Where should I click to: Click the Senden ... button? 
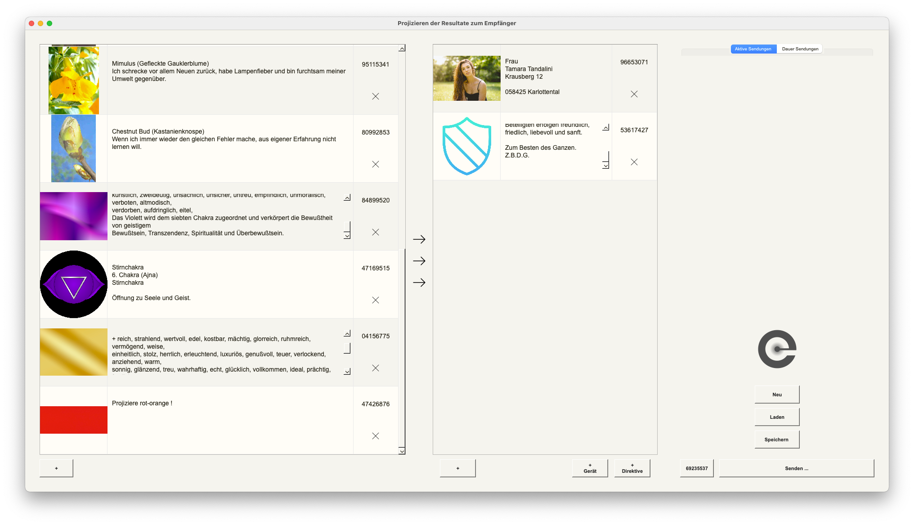(x=797, y=468)
